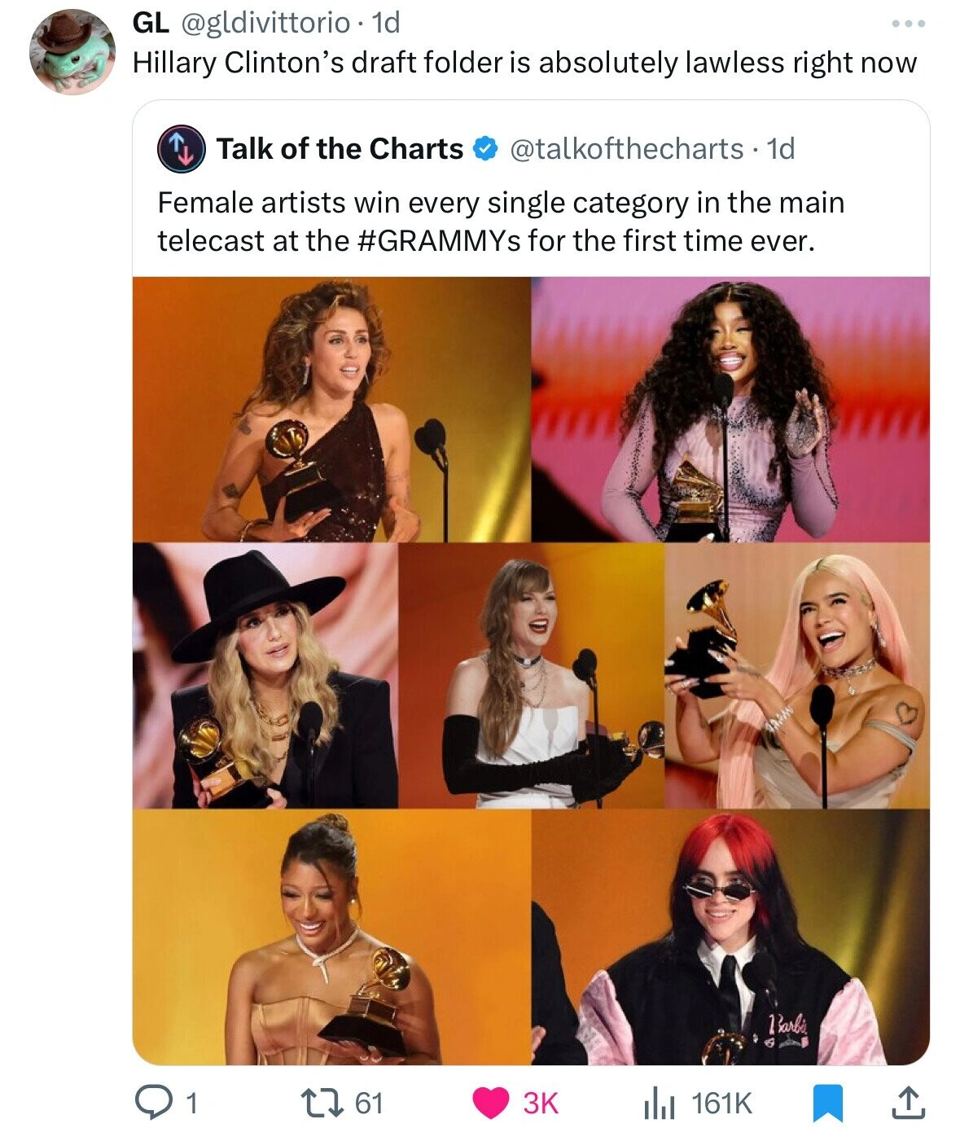Unlike the post with heart icon
This screenshot has width=960, height=1128.
pos(490,1103)
